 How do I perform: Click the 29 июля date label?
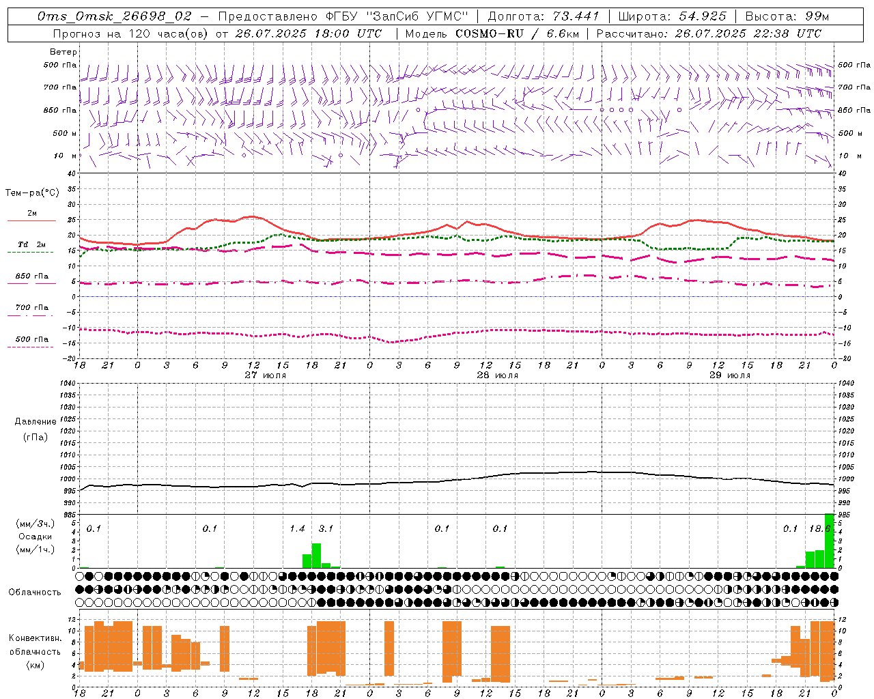(x=729, y=375)
